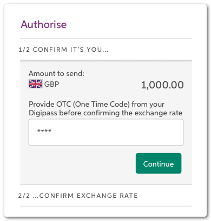Click the masked asterisks in the code field
Viewport: 211px width, 221px height.
44,131
